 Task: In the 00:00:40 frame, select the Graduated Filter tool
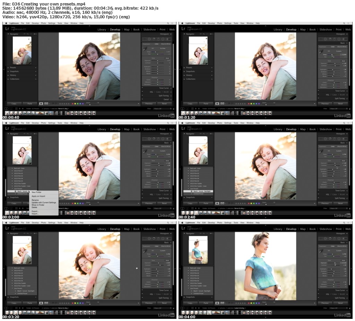coord(158,39)
